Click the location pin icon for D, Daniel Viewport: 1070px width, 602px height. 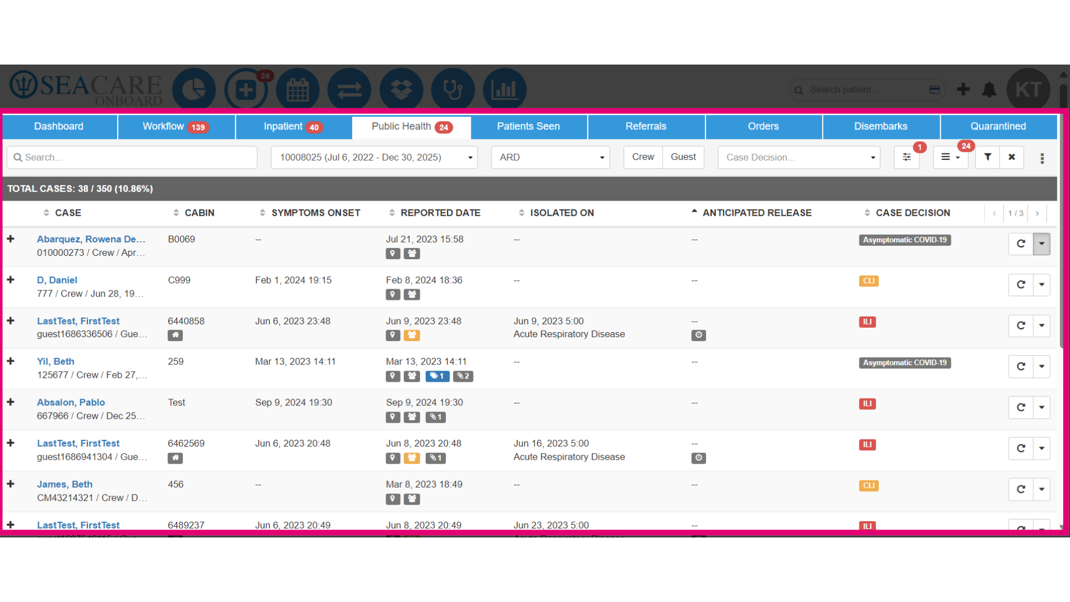coord(393,294)
